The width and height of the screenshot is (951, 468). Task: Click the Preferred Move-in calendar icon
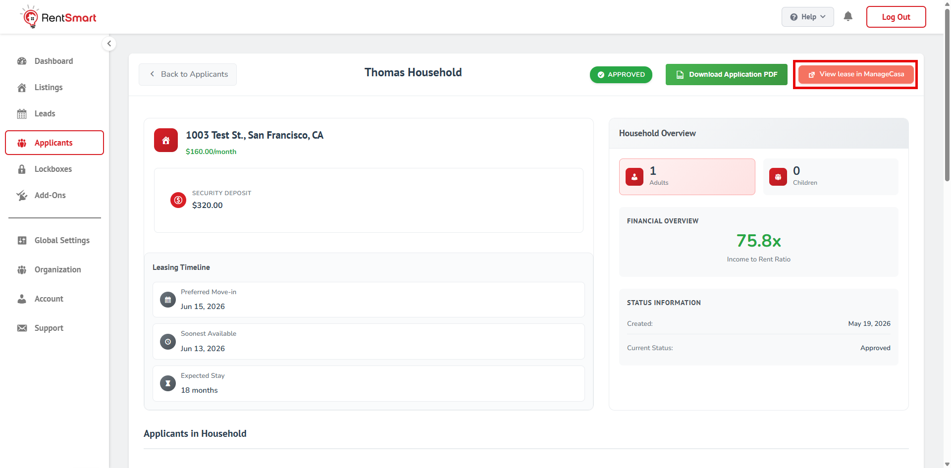click(x=168, y=300)
